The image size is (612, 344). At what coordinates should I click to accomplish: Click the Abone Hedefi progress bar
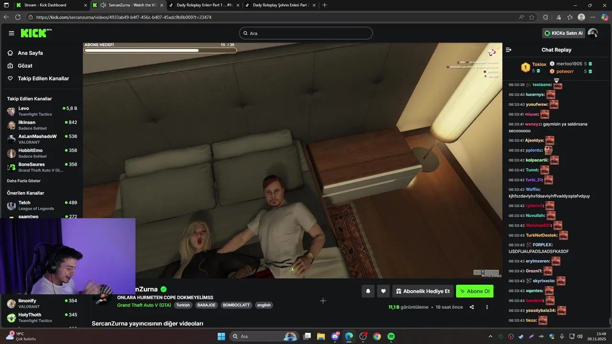click(160, 50)
